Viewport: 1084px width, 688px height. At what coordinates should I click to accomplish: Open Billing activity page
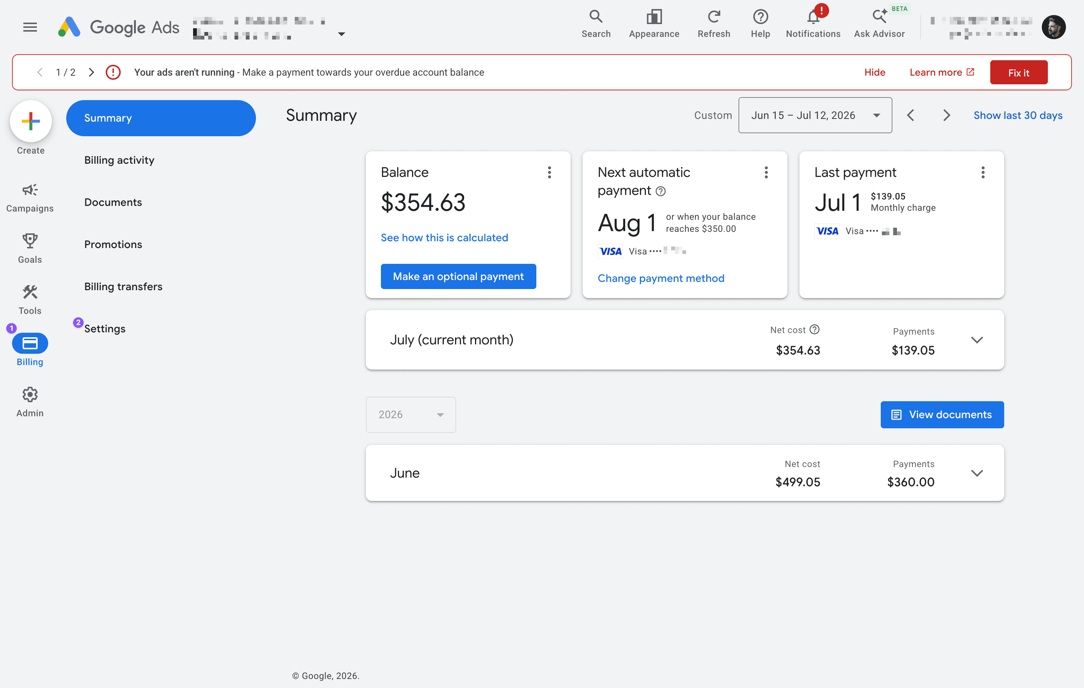119,160
